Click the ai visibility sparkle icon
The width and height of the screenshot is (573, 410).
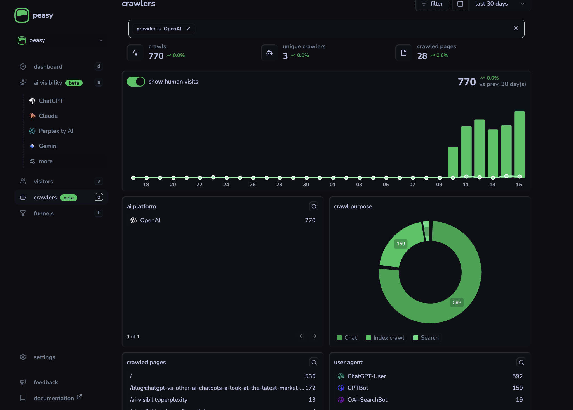[23, 83]
